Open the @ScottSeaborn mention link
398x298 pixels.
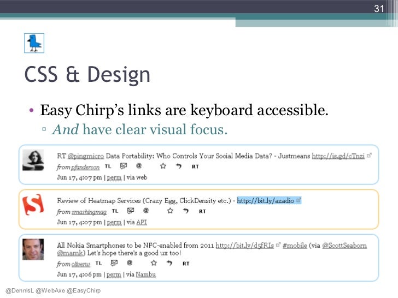click(x=344, y=245)
